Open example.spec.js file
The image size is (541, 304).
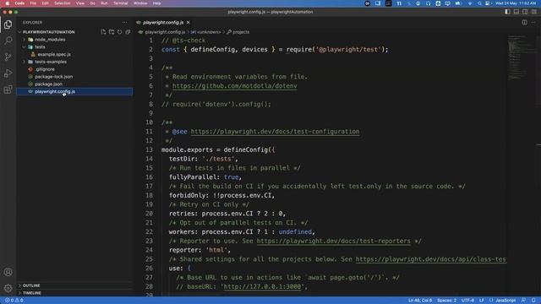[54, 54]
